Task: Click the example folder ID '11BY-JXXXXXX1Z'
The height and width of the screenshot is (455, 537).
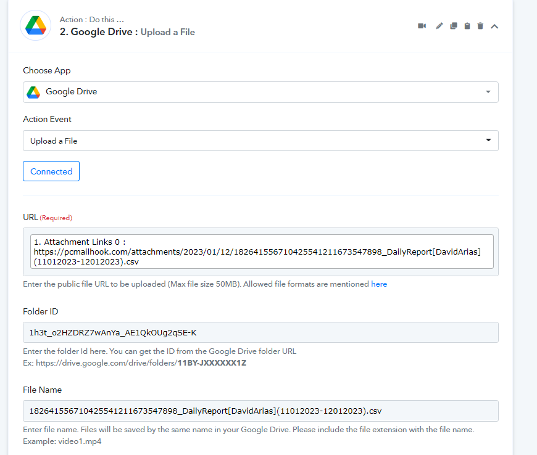Action: pyautogui.click(x=212, y=363)
